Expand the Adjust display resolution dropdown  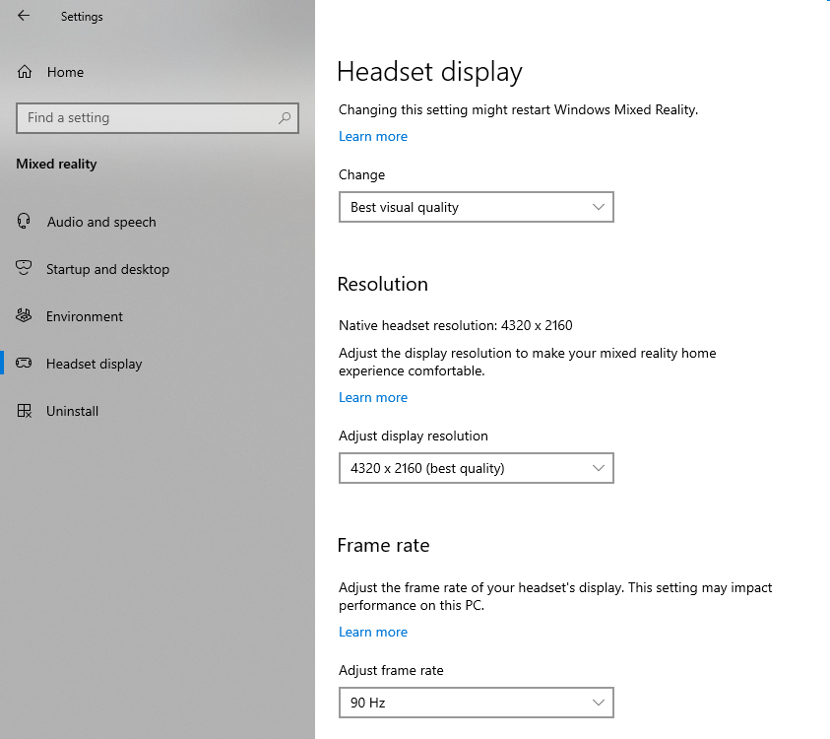pyautogui.click(x=476, y=468)
